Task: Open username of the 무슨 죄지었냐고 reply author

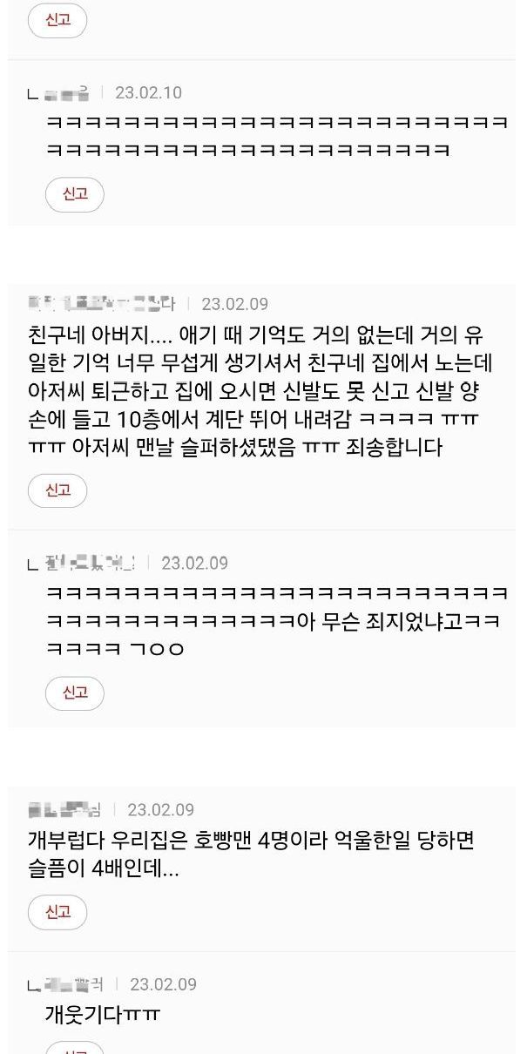Action: 90,563
